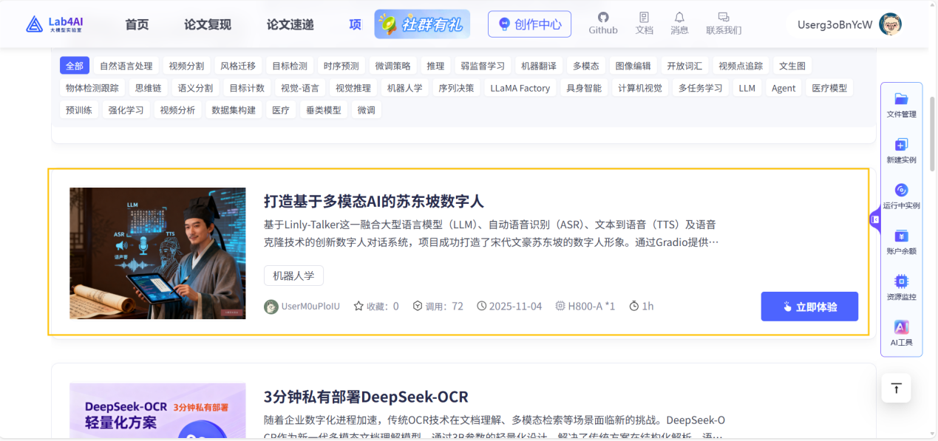938x441 pixels.
Task: Open 打造基于多模态AI的苏东坡数字人 title
Action: coord(374,201)
